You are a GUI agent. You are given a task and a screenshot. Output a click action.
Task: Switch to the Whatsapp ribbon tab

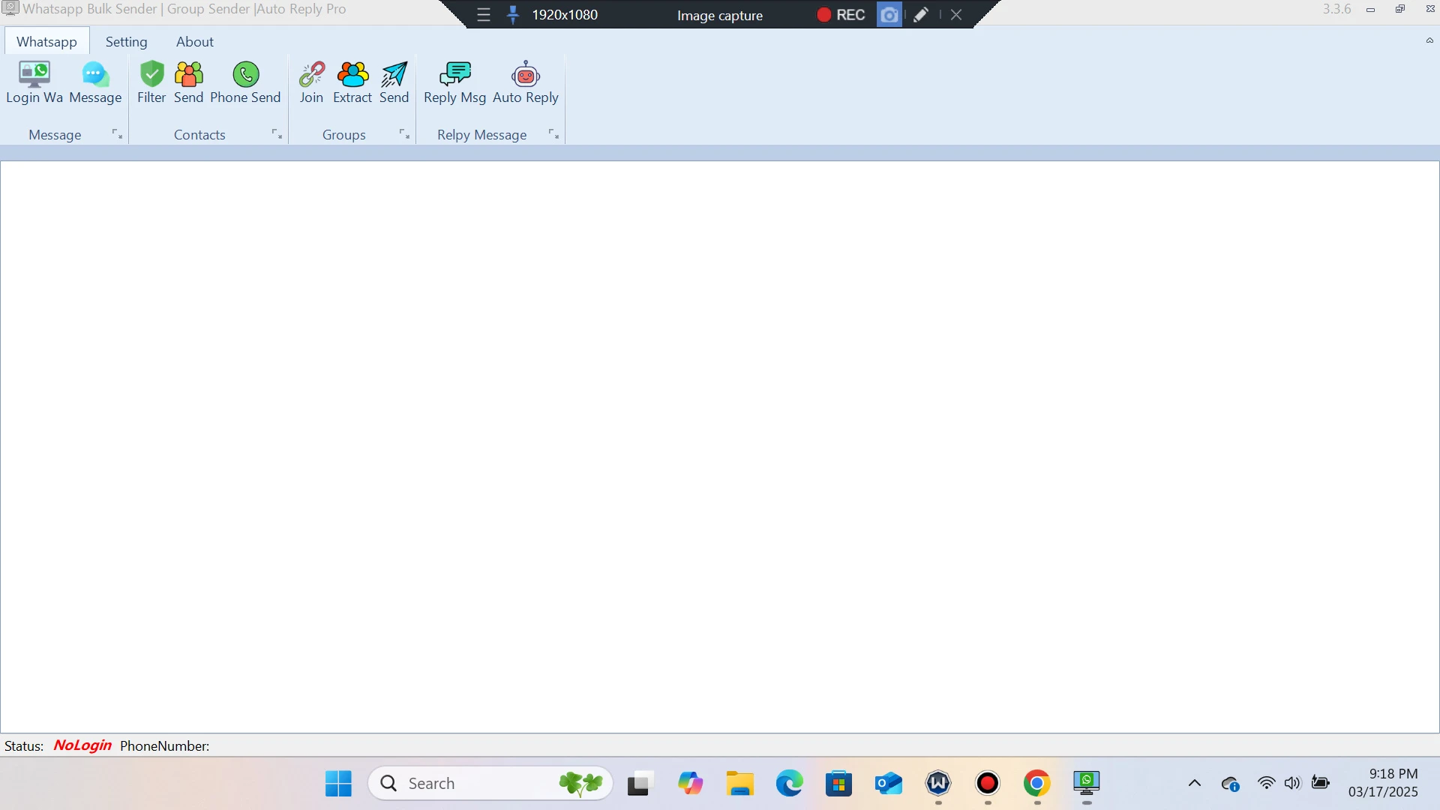pos(46,41)
